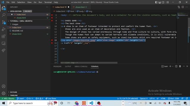Toggle breakpoint on line 8

click(52, 21)
